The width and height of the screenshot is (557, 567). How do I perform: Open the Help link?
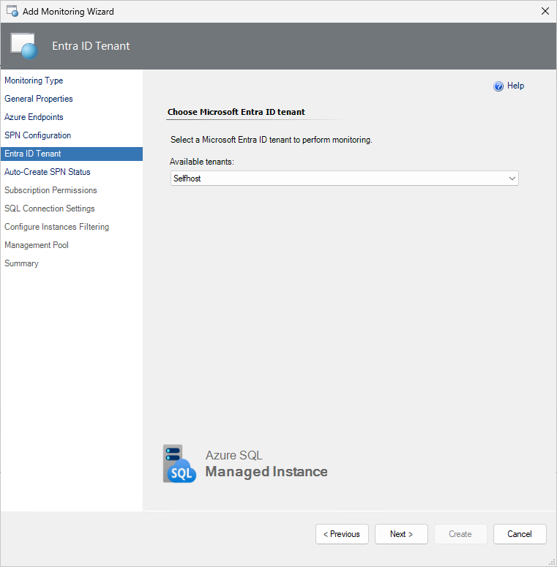click(515, 86)
